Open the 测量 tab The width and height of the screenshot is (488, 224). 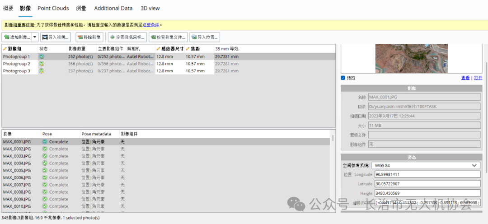81,9
